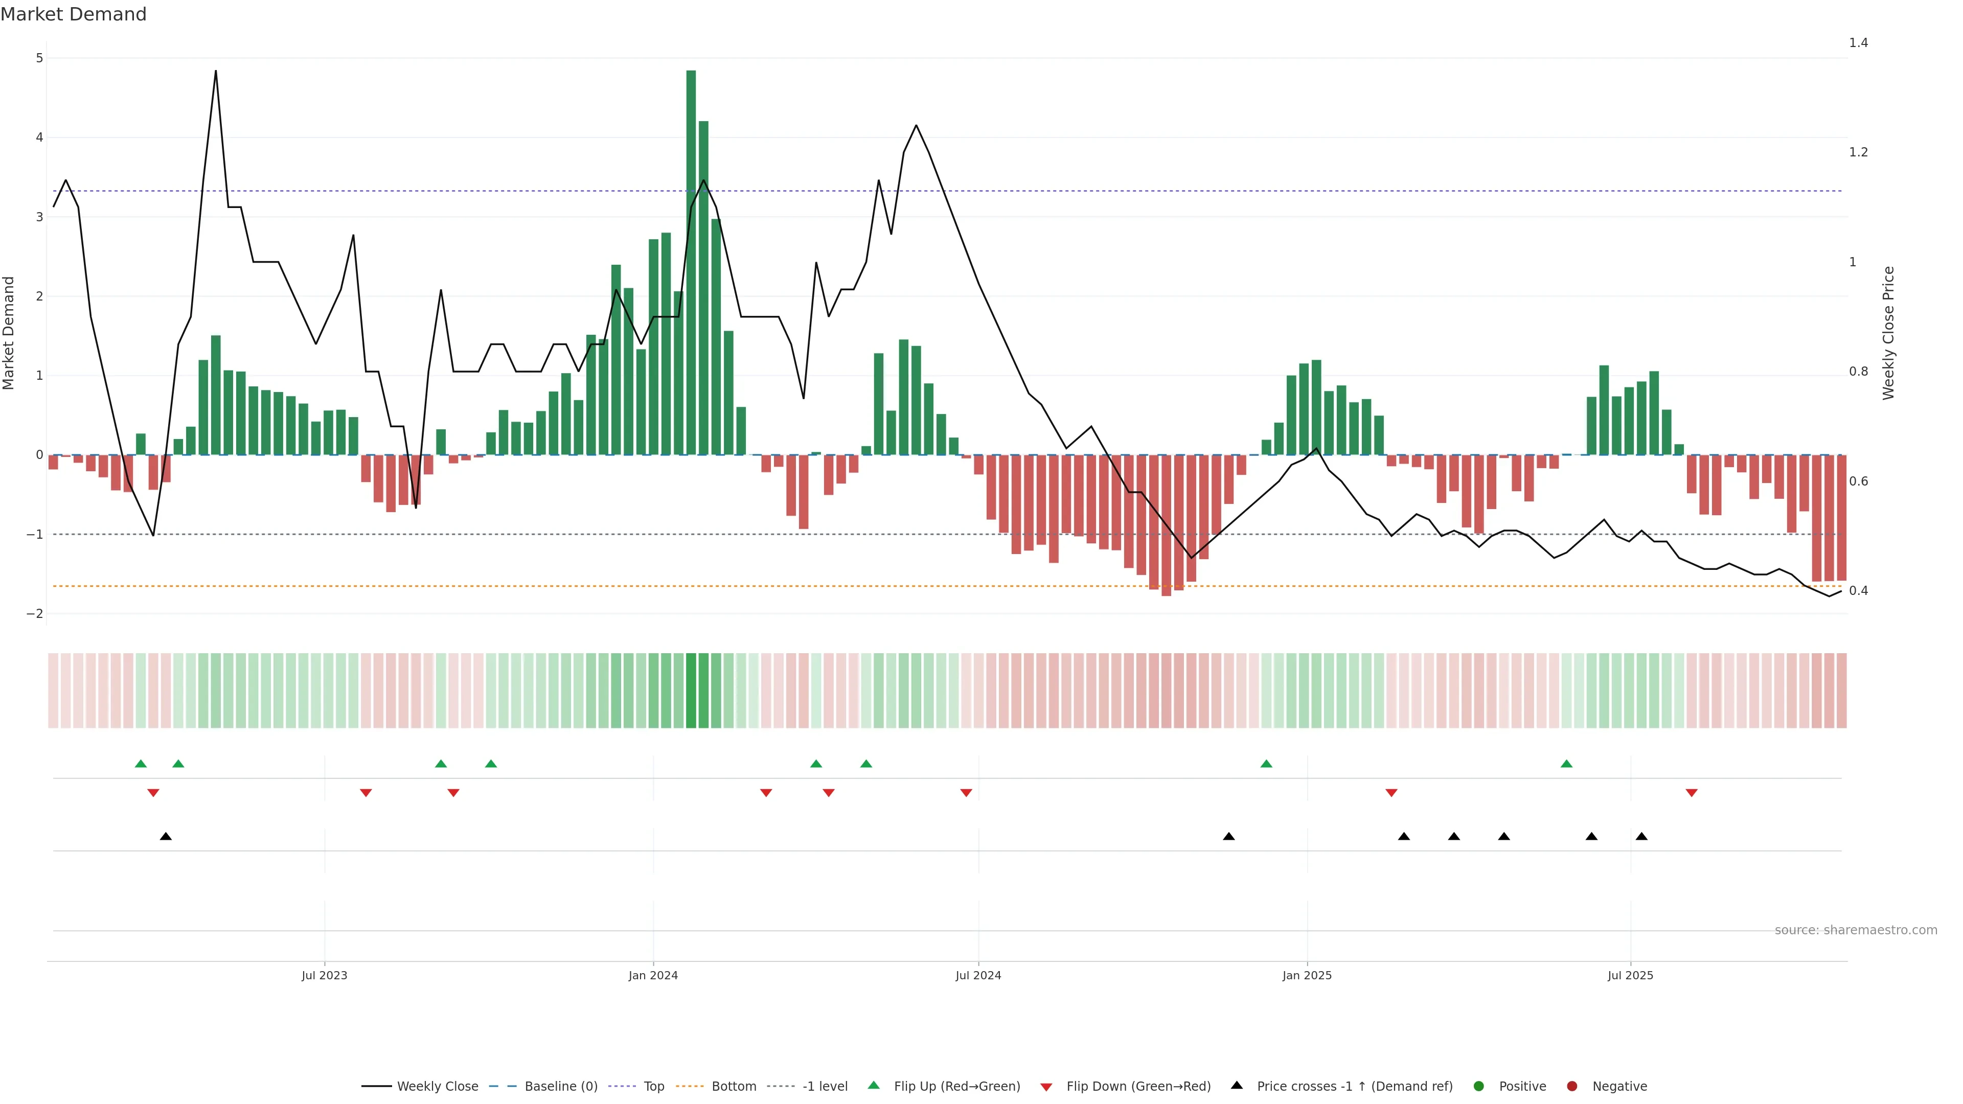The height and width of the screenshot is (1104, 1963).
Task: Click the darkest green heatmap cell
Action: click(x=691, y=691)
